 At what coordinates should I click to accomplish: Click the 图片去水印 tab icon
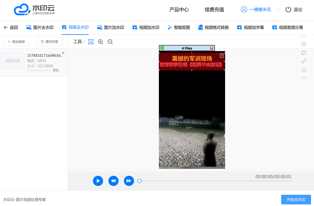tap(29, 28)
